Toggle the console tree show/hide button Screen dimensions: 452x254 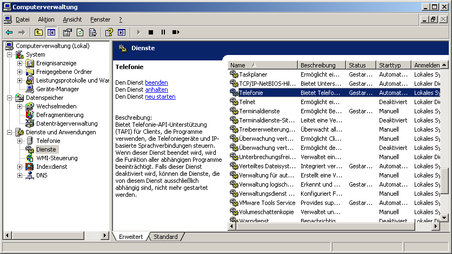click(x=51, y=32)
